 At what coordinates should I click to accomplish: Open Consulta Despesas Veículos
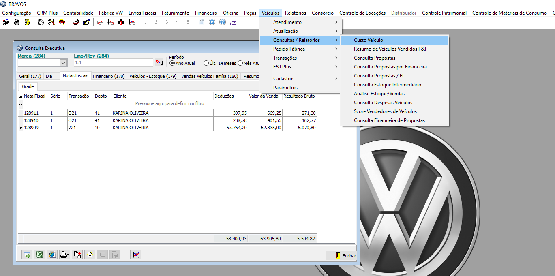pos(394,103)
